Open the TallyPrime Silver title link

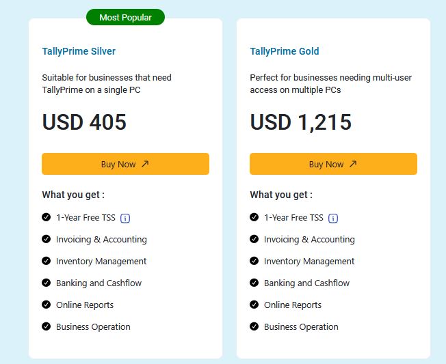pyautogui.click(x=79, y=51)
